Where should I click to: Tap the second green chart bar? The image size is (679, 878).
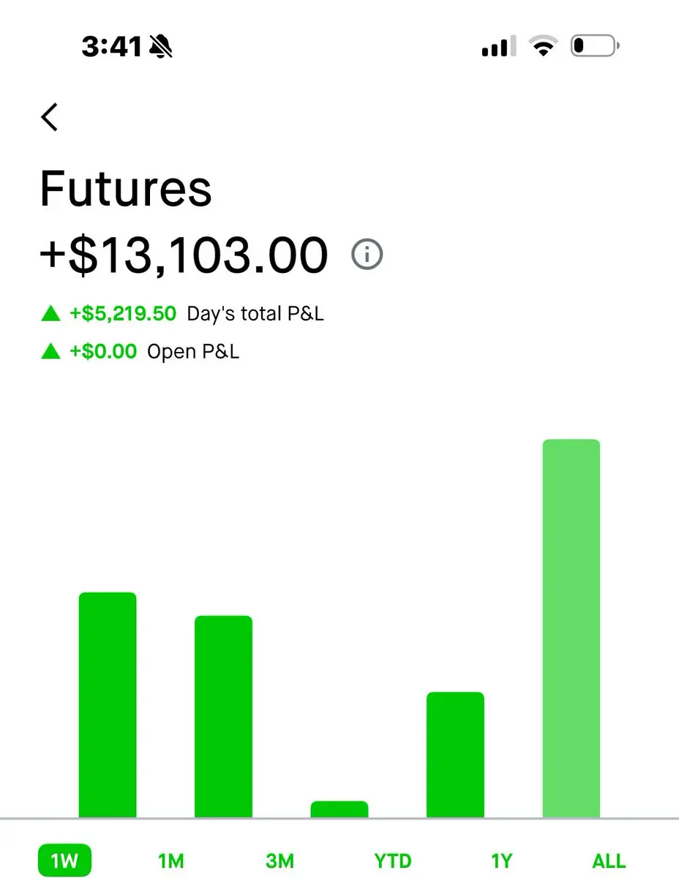pos(223,716)
